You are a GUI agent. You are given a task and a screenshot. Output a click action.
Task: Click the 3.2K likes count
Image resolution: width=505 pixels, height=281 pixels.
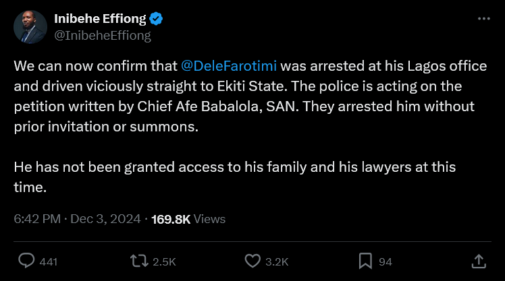[x=276, y=261]
